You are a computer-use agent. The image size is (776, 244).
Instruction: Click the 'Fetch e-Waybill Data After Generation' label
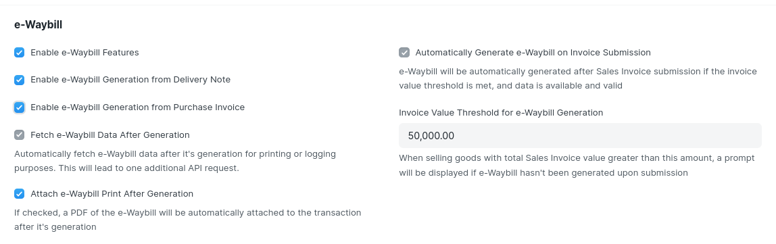[110, 135]
